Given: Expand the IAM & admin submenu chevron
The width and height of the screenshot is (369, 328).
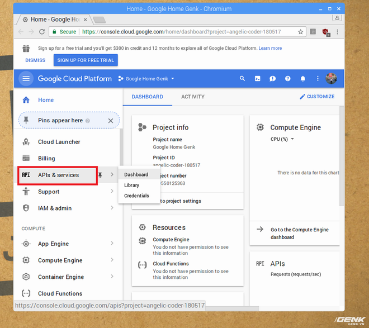Looking at the screenshot, I should click(112, 208).
